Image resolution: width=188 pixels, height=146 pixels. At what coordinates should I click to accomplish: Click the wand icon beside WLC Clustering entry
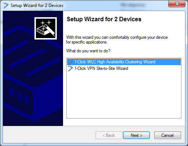(x=70, y=62)
